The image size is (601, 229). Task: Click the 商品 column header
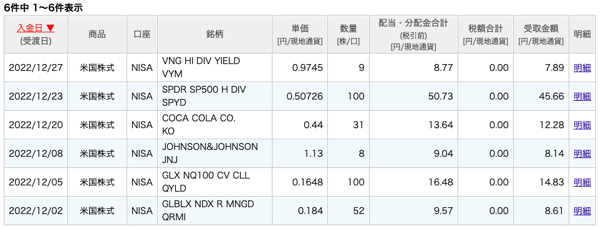click(97, 34)
